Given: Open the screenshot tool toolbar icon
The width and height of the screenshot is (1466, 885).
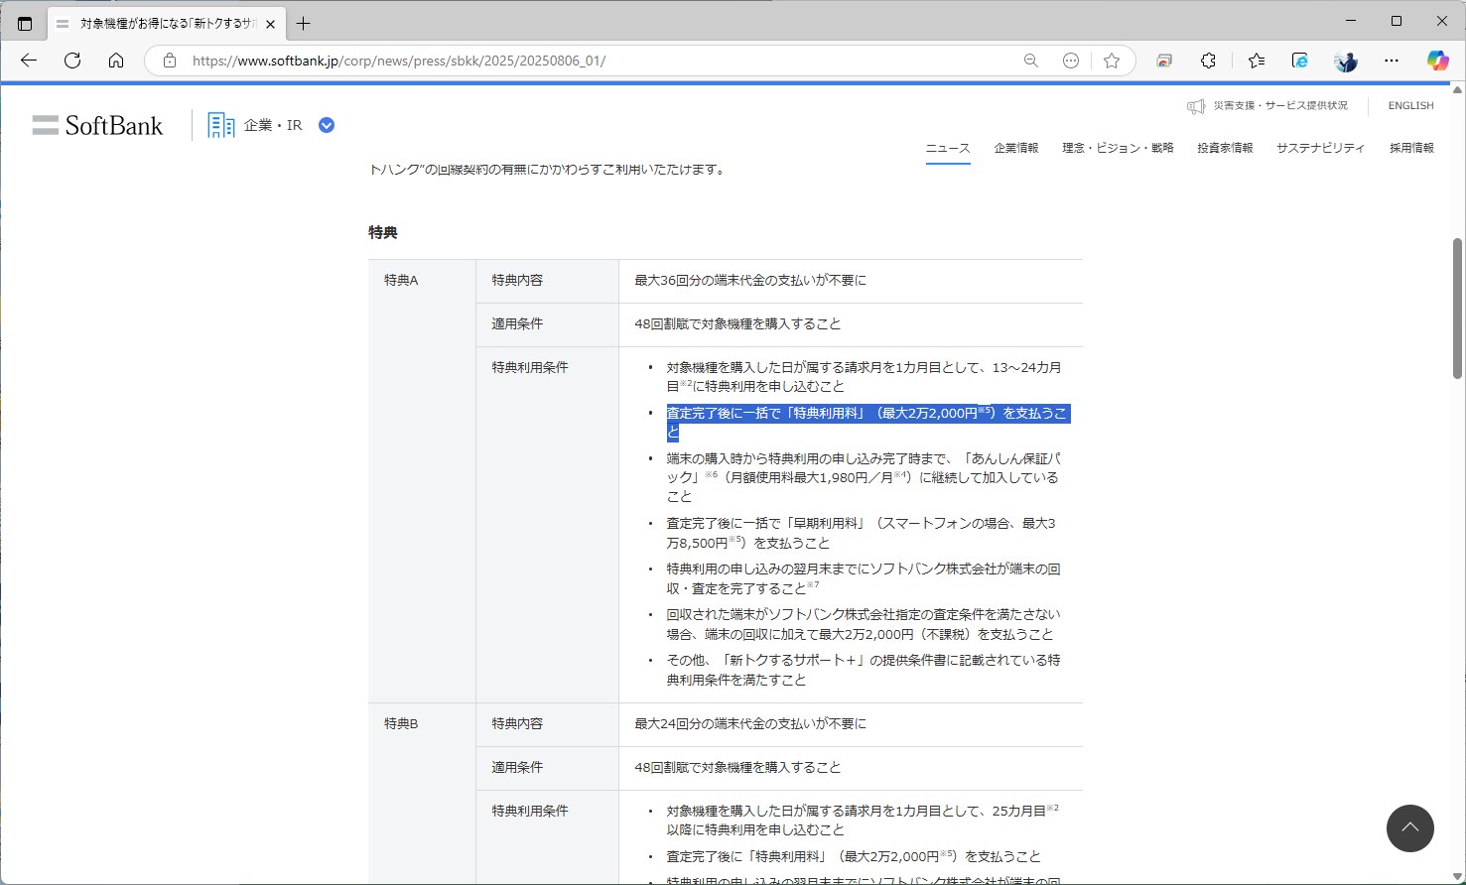Looking at the screenshot, I should [1164, 61].
